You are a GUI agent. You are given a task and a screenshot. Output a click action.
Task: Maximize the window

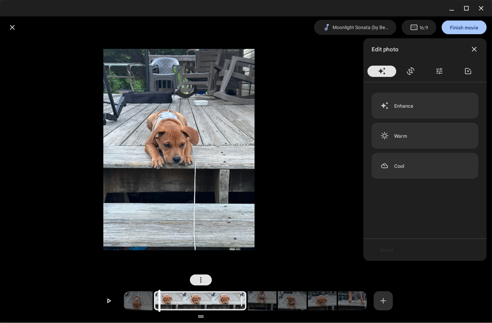pos(466,8)
